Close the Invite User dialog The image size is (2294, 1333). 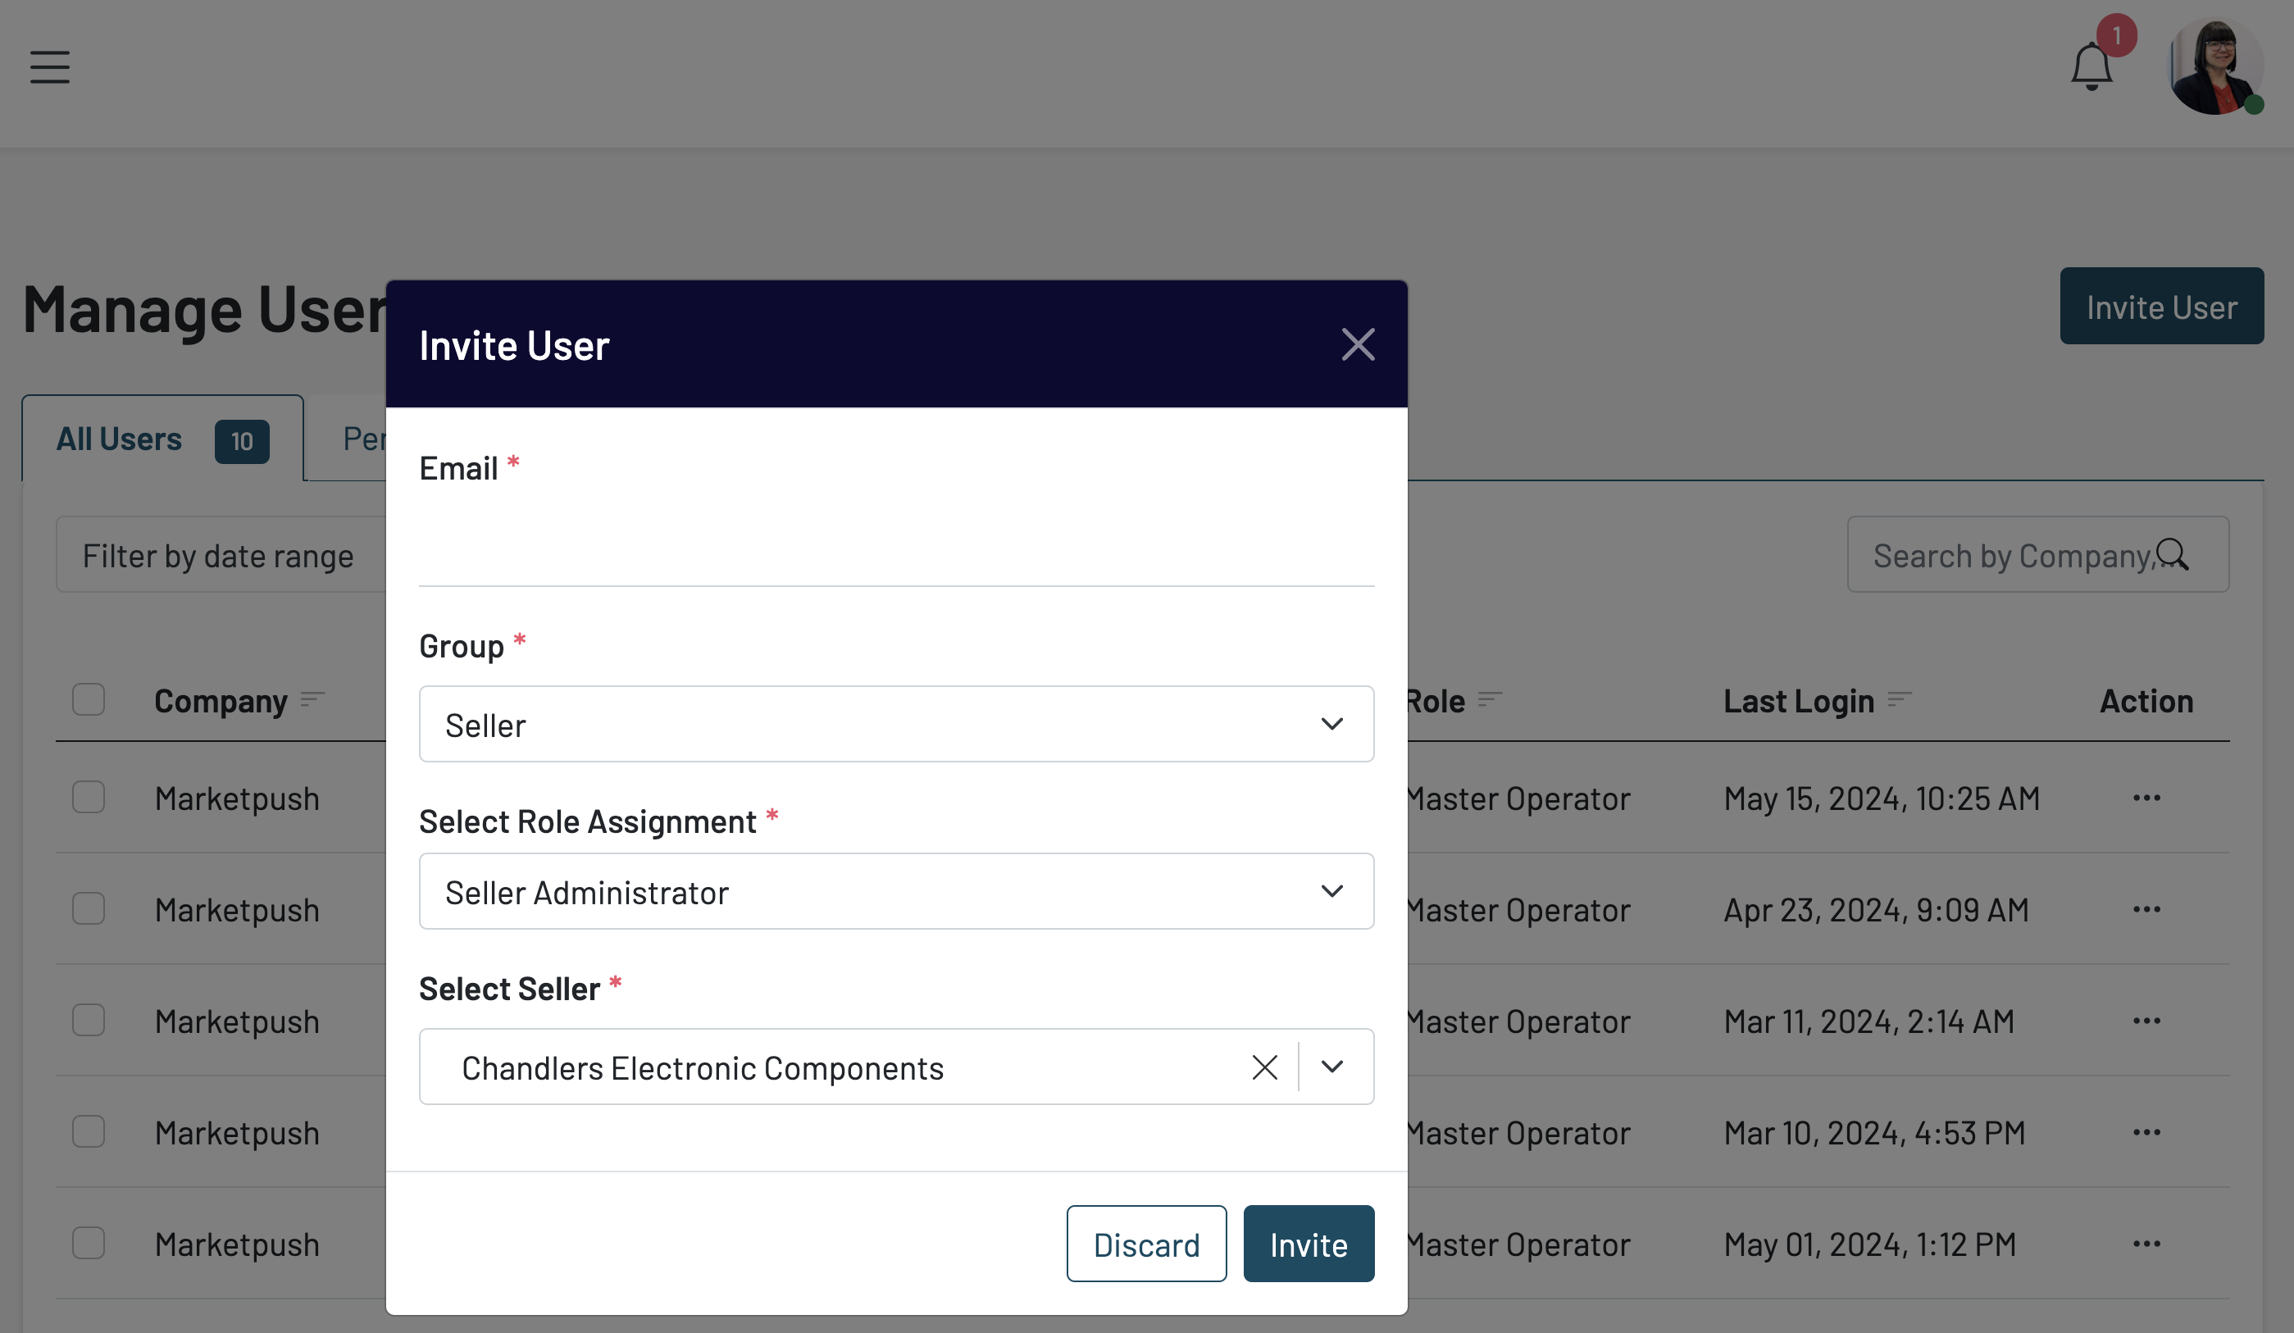tap(1357, 344)
